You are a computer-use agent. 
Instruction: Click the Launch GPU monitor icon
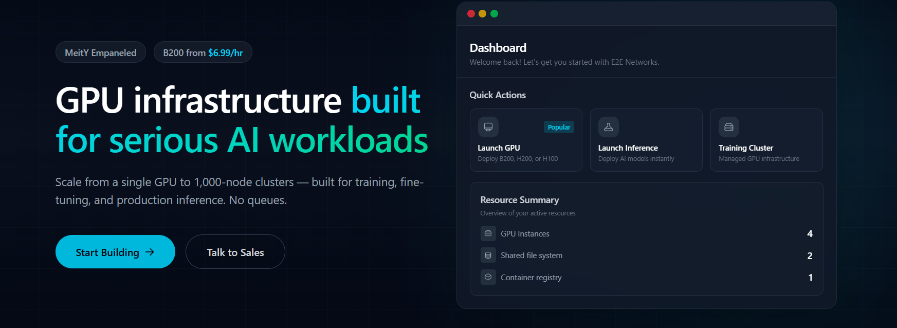(488, 127)
